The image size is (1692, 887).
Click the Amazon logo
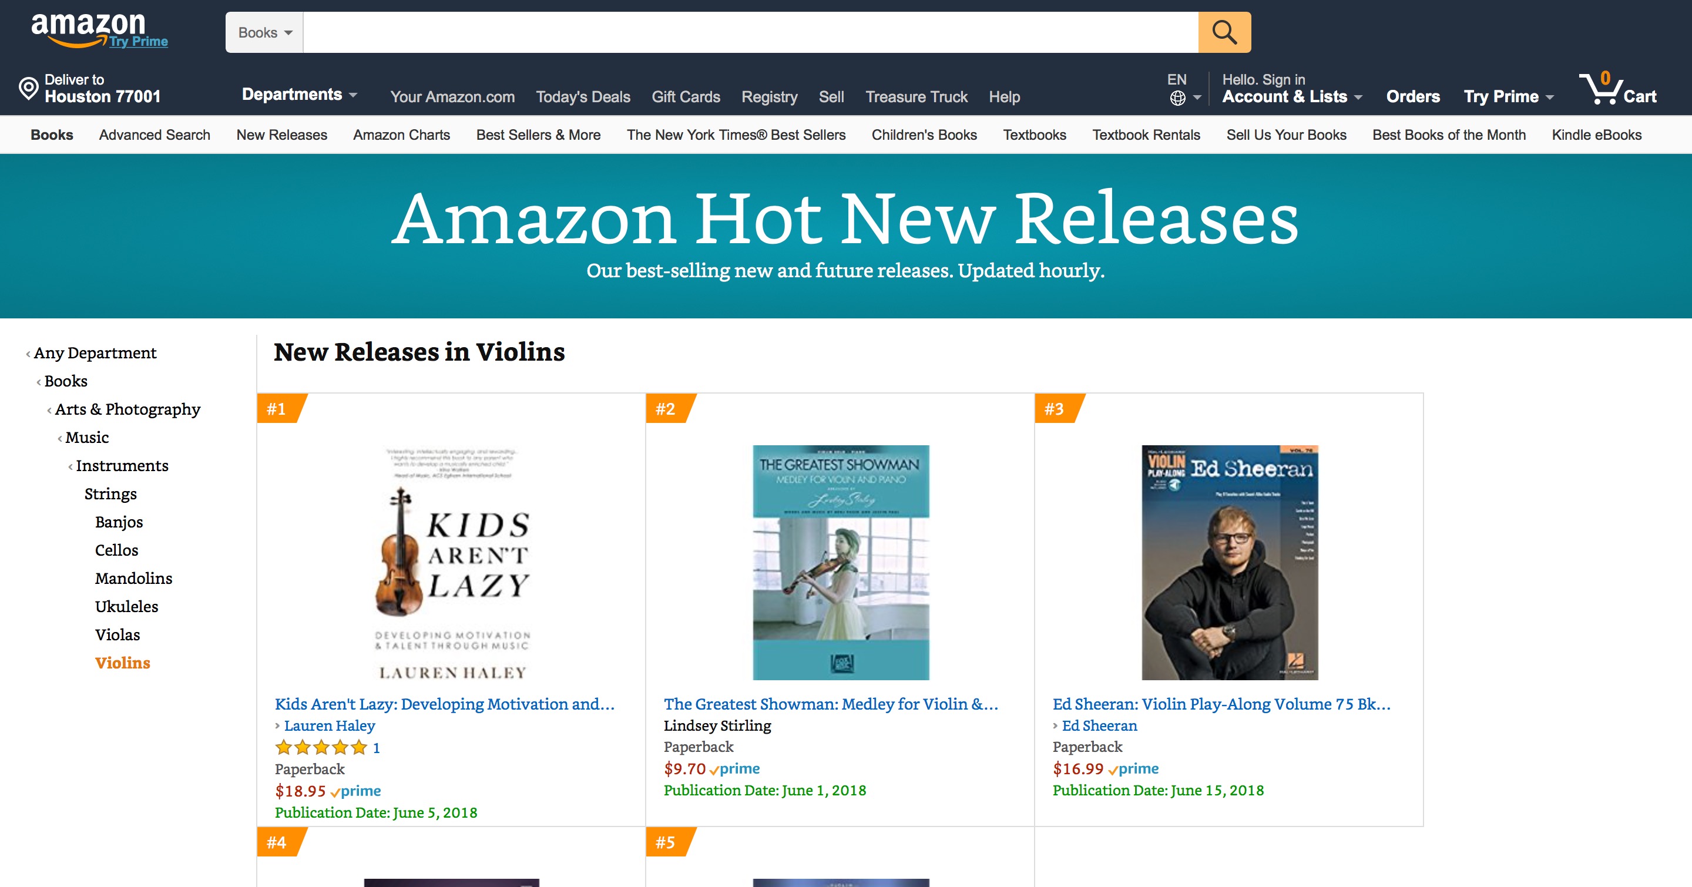[89, 28]
